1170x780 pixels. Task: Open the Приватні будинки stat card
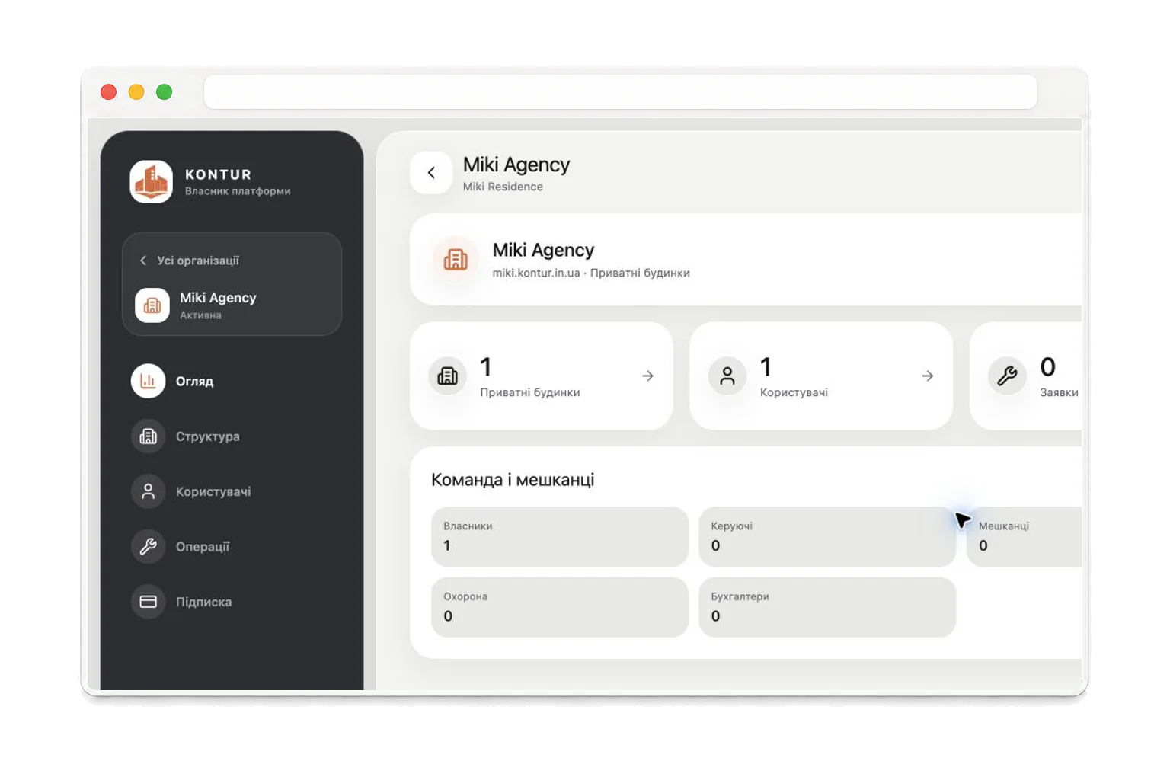tap(542, 376)
